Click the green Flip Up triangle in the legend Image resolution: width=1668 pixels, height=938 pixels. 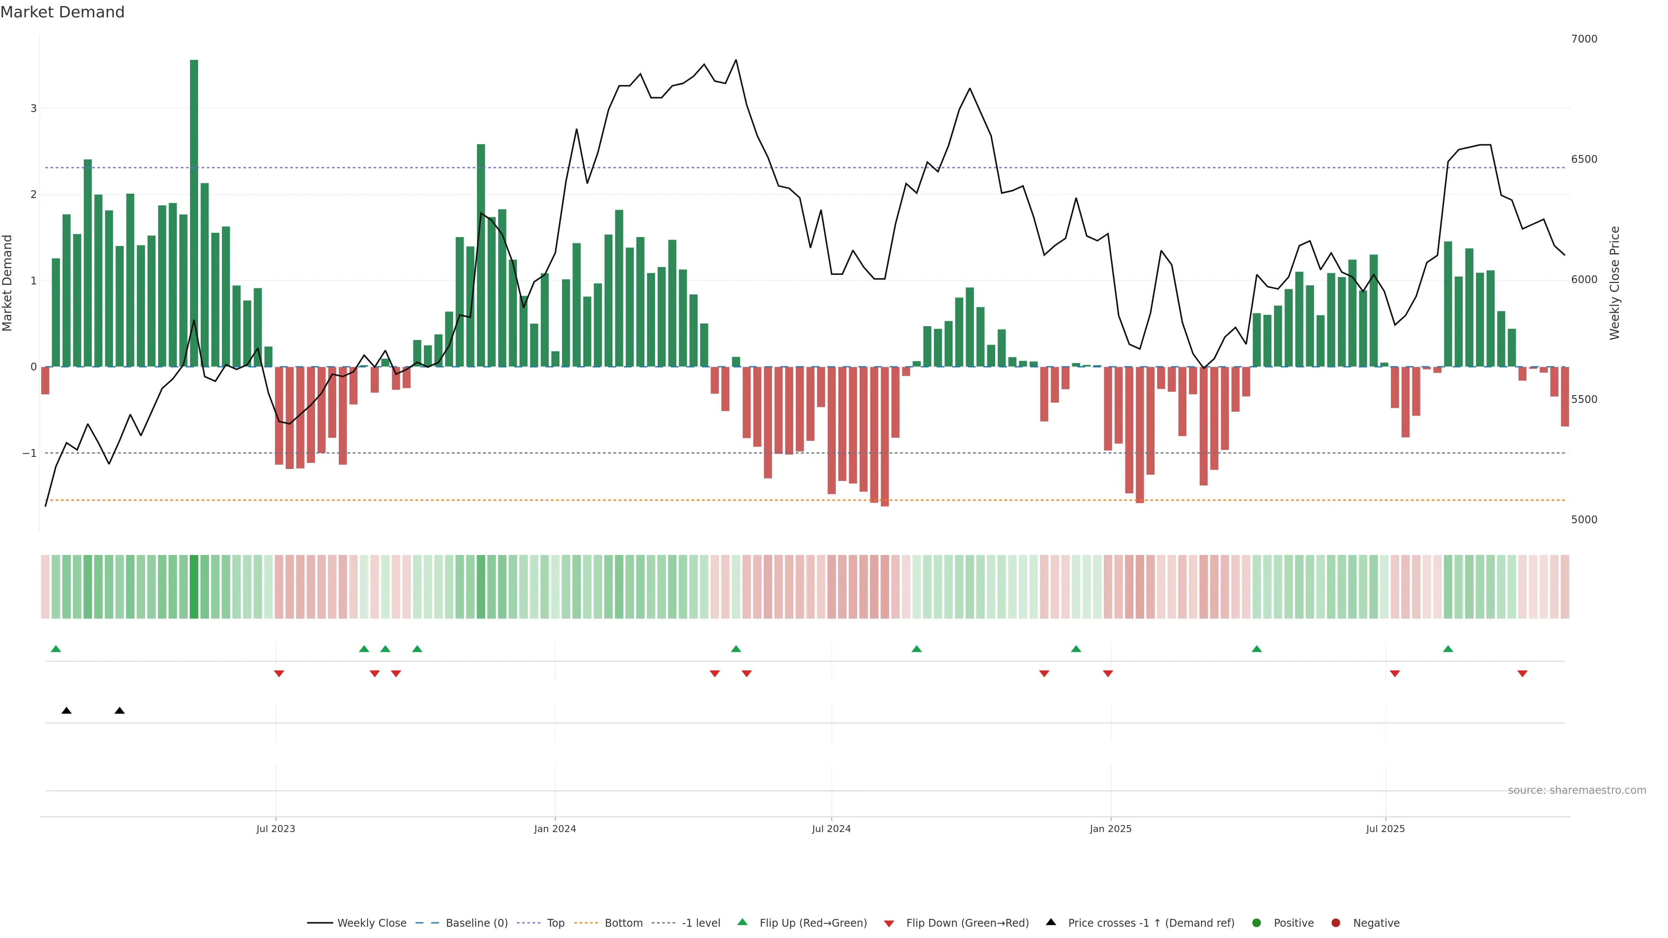[x=742, y=922]
